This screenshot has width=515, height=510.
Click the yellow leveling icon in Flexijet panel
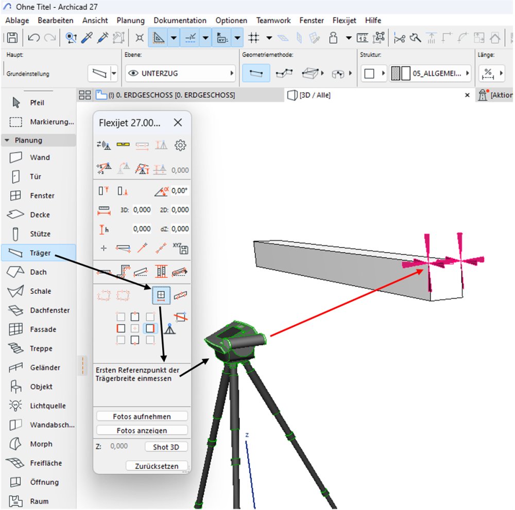tap(123, 144)
